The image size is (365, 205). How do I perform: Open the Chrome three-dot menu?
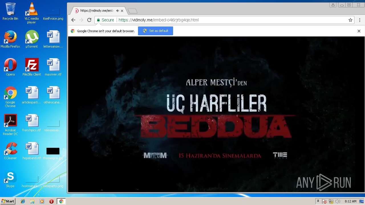click(x=360, y=20)
